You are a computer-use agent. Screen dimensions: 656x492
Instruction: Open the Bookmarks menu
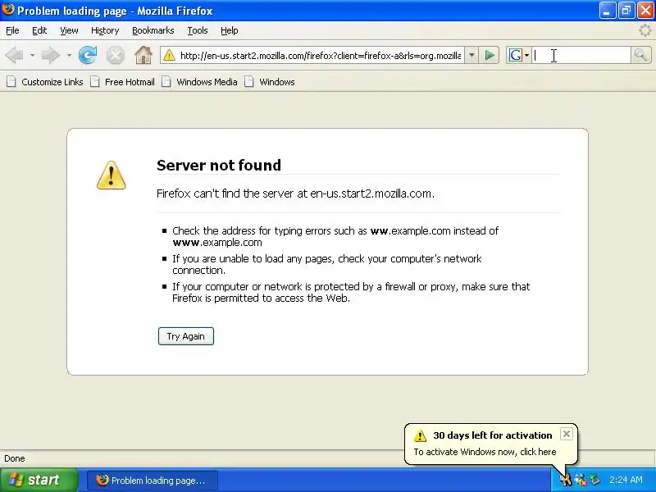(x=153, y=30)
